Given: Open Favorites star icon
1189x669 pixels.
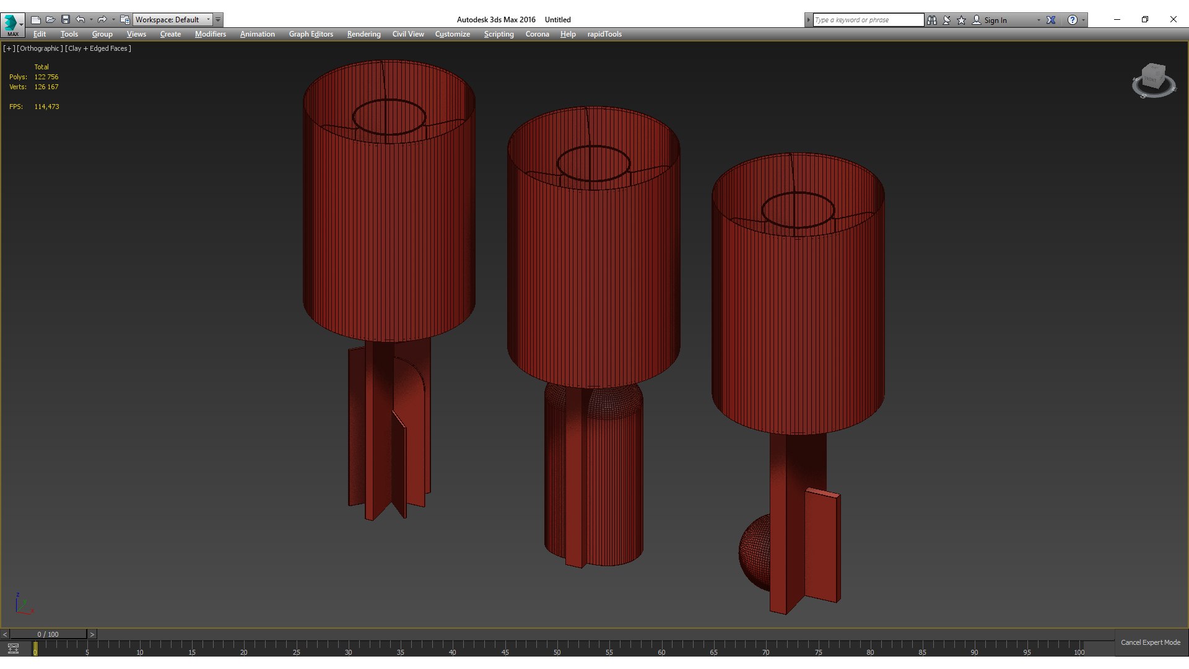Looking at the screenshot, I should pos(962,20).
